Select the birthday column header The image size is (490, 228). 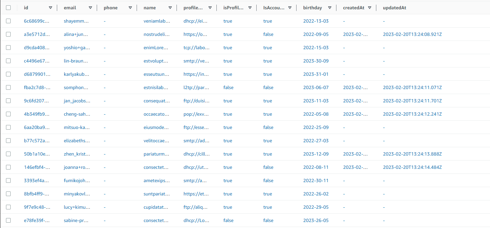click(x=312, y=8)
